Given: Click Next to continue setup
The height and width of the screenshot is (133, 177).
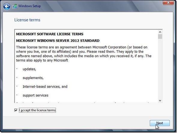Looking at the screenshot, I should (160, 123).
